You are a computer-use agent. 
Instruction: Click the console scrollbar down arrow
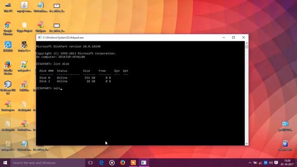[x=246, y=144]
